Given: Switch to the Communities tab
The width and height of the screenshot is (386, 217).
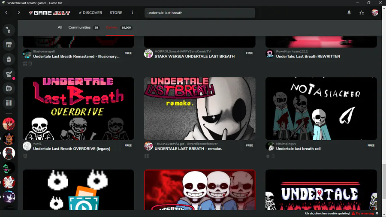Looking at the screenshot, I should point(79,27).
